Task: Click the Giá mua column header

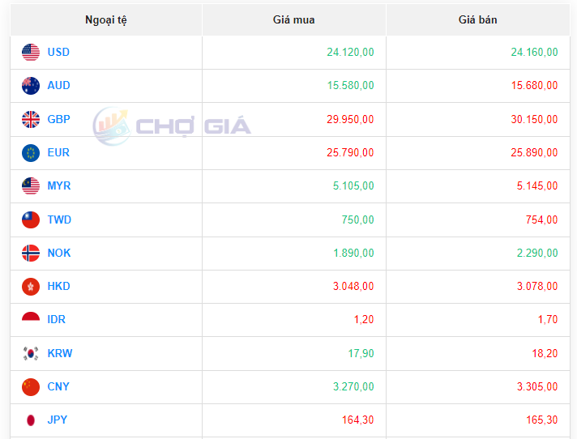Action: point(293,20)
